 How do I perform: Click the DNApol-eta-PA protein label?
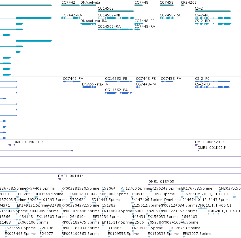point(95,84)
